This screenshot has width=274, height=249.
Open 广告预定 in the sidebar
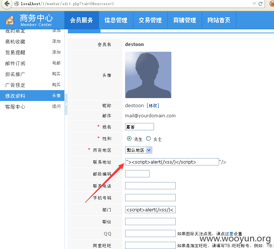(x=15, y=85)
